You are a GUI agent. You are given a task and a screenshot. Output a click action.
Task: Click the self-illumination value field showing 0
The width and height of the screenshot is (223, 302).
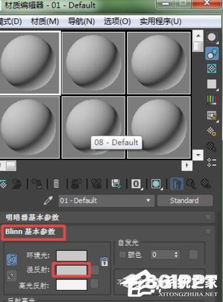tap(162, 255)
